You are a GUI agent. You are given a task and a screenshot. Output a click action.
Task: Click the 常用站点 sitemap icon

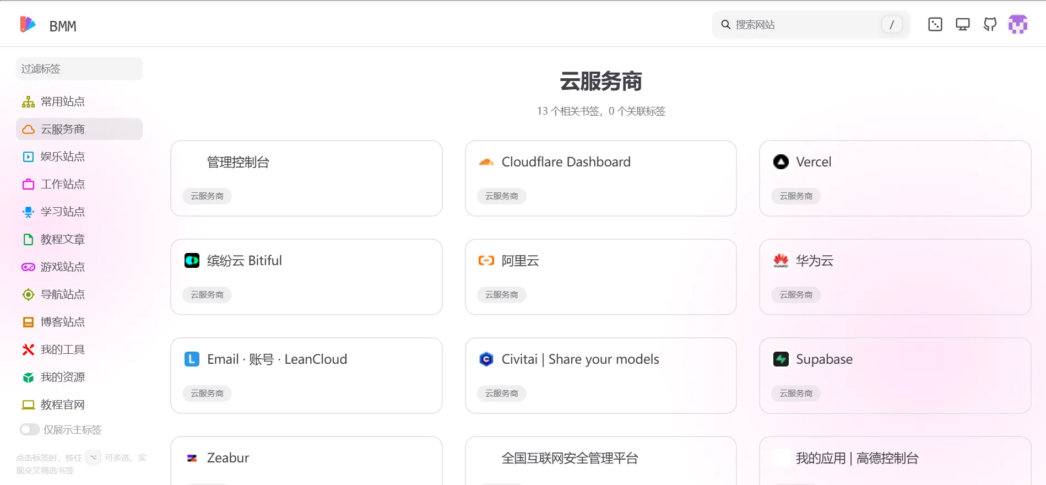pyautogui.click(x=28, y=101)
